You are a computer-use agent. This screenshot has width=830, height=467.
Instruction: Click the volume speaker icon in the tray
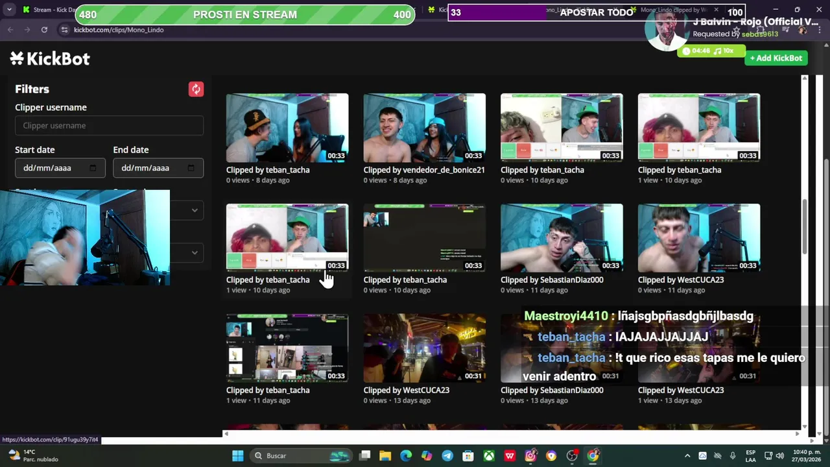pyautogui.click(x=780, y=455)
